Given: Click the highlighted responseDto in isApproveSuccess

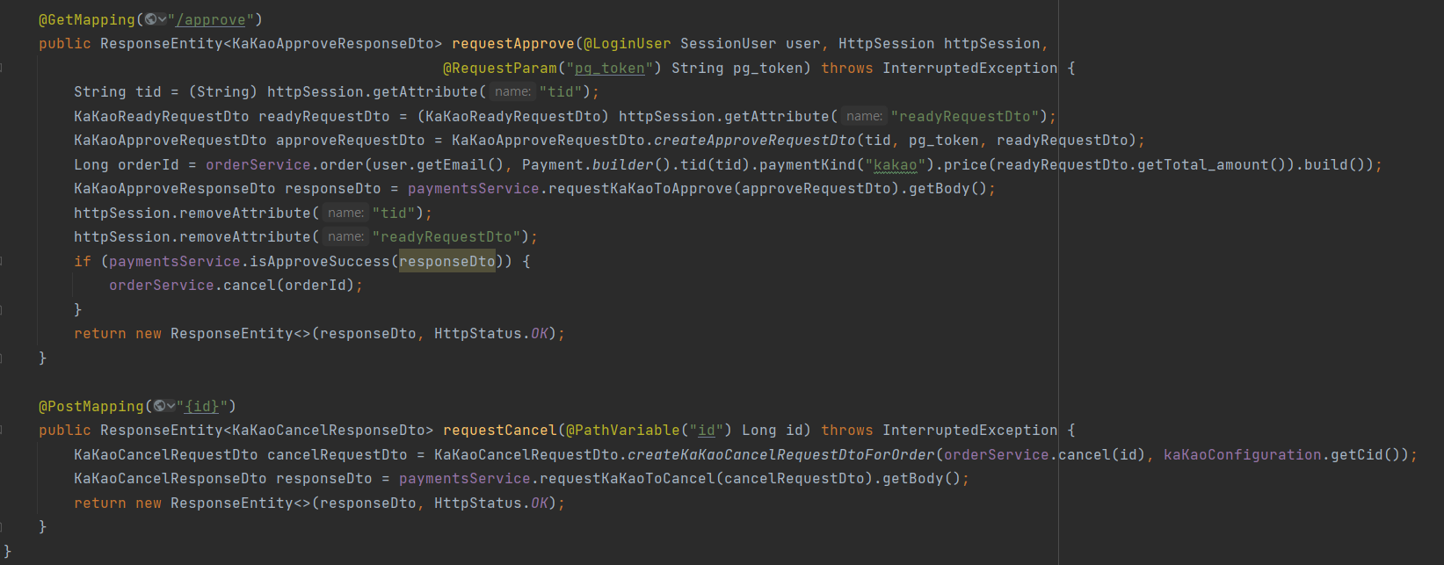Looking at the screenshot, I should pos(447,261).
